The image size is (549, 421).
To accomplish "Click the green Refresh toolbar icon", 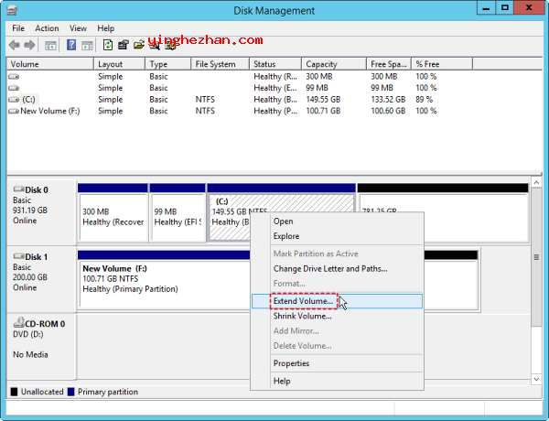I will click(107, 44).
